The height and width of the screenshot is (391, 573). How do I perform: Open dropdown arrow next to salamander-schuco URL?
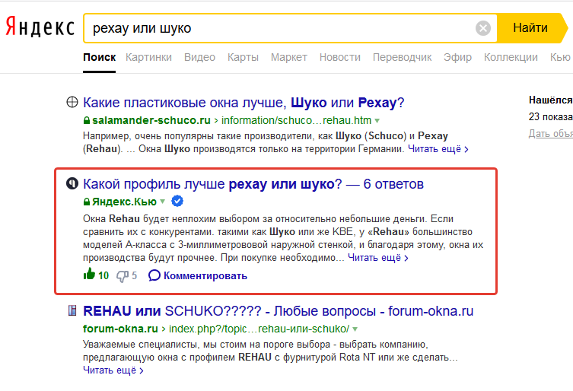pyautogui.click(x=377, y=121)
